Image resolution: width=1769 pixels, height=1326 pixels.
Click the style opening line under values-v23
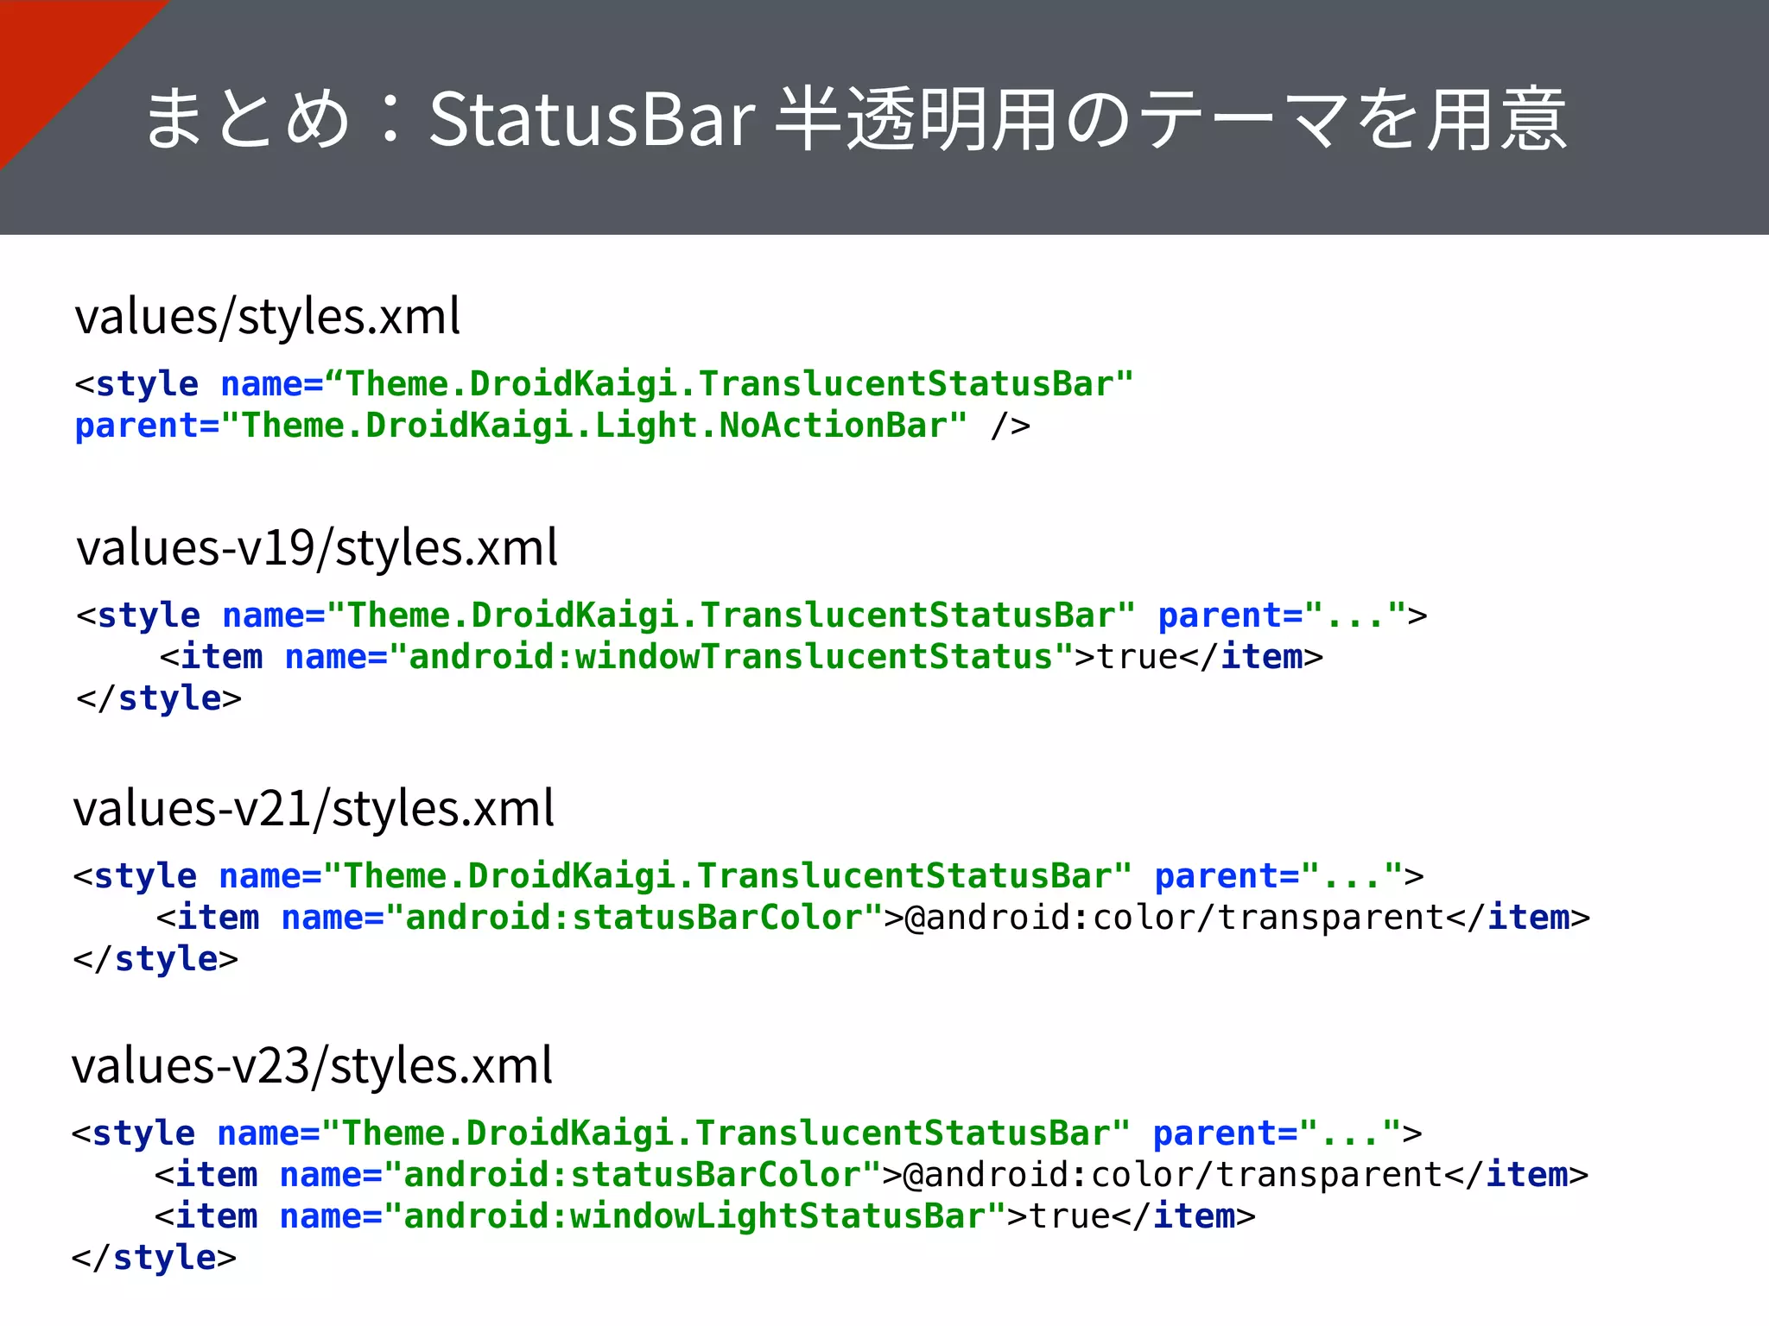point(746,1133)
